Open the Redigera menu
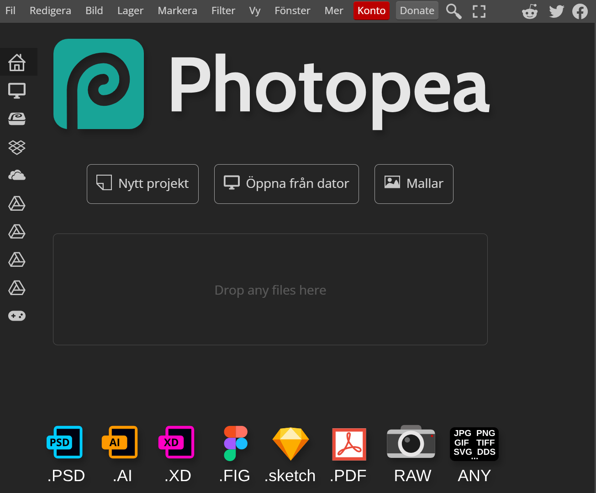Screen dimensions: 596x493 coord(50,10)
